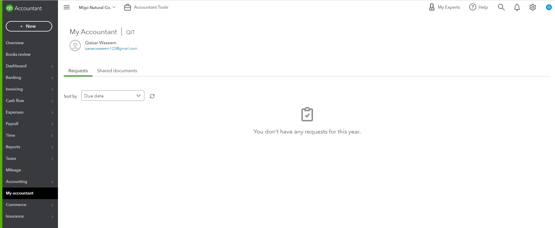Screen dimensions: 555x228
Task: Open the Sort by Due date dropdown
Action: coord(113,96)
